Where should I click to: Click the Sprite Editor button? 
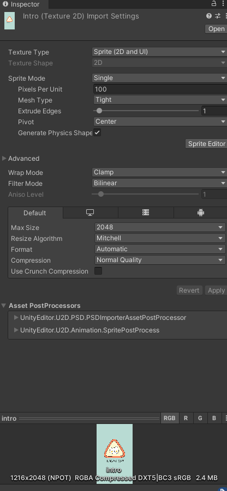207,144
